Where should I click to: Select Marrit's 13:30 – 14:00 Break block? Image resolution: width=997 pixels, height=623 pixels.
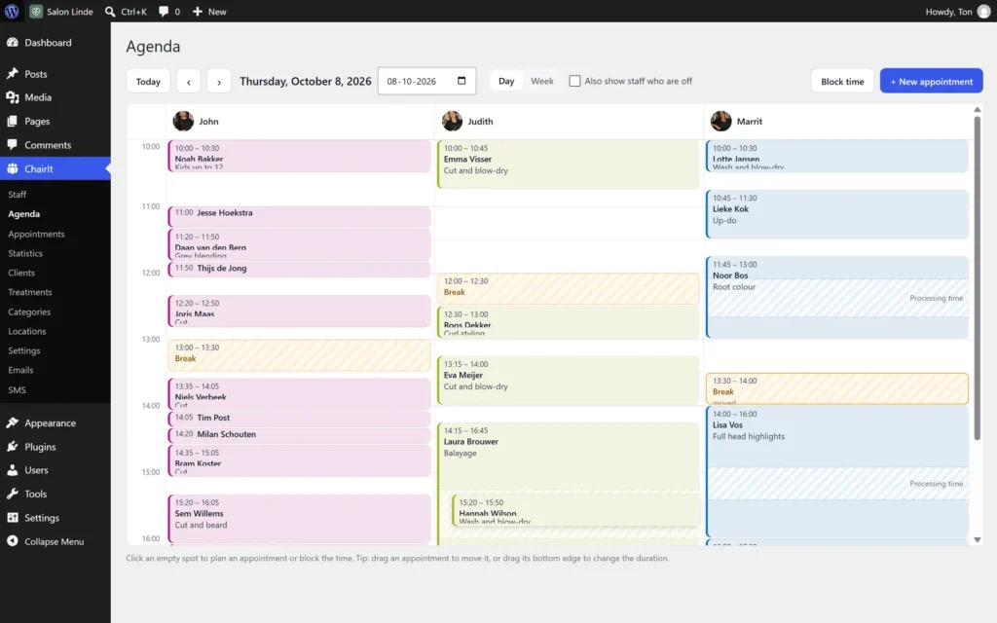(x=837, y=388)
